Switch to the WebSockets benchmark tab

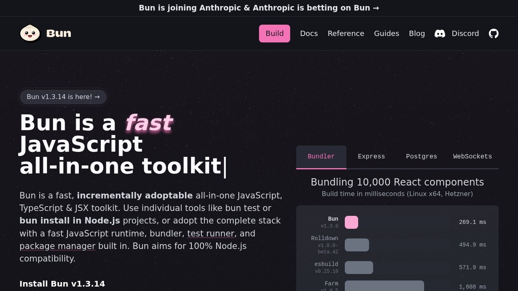pos(473,157)
